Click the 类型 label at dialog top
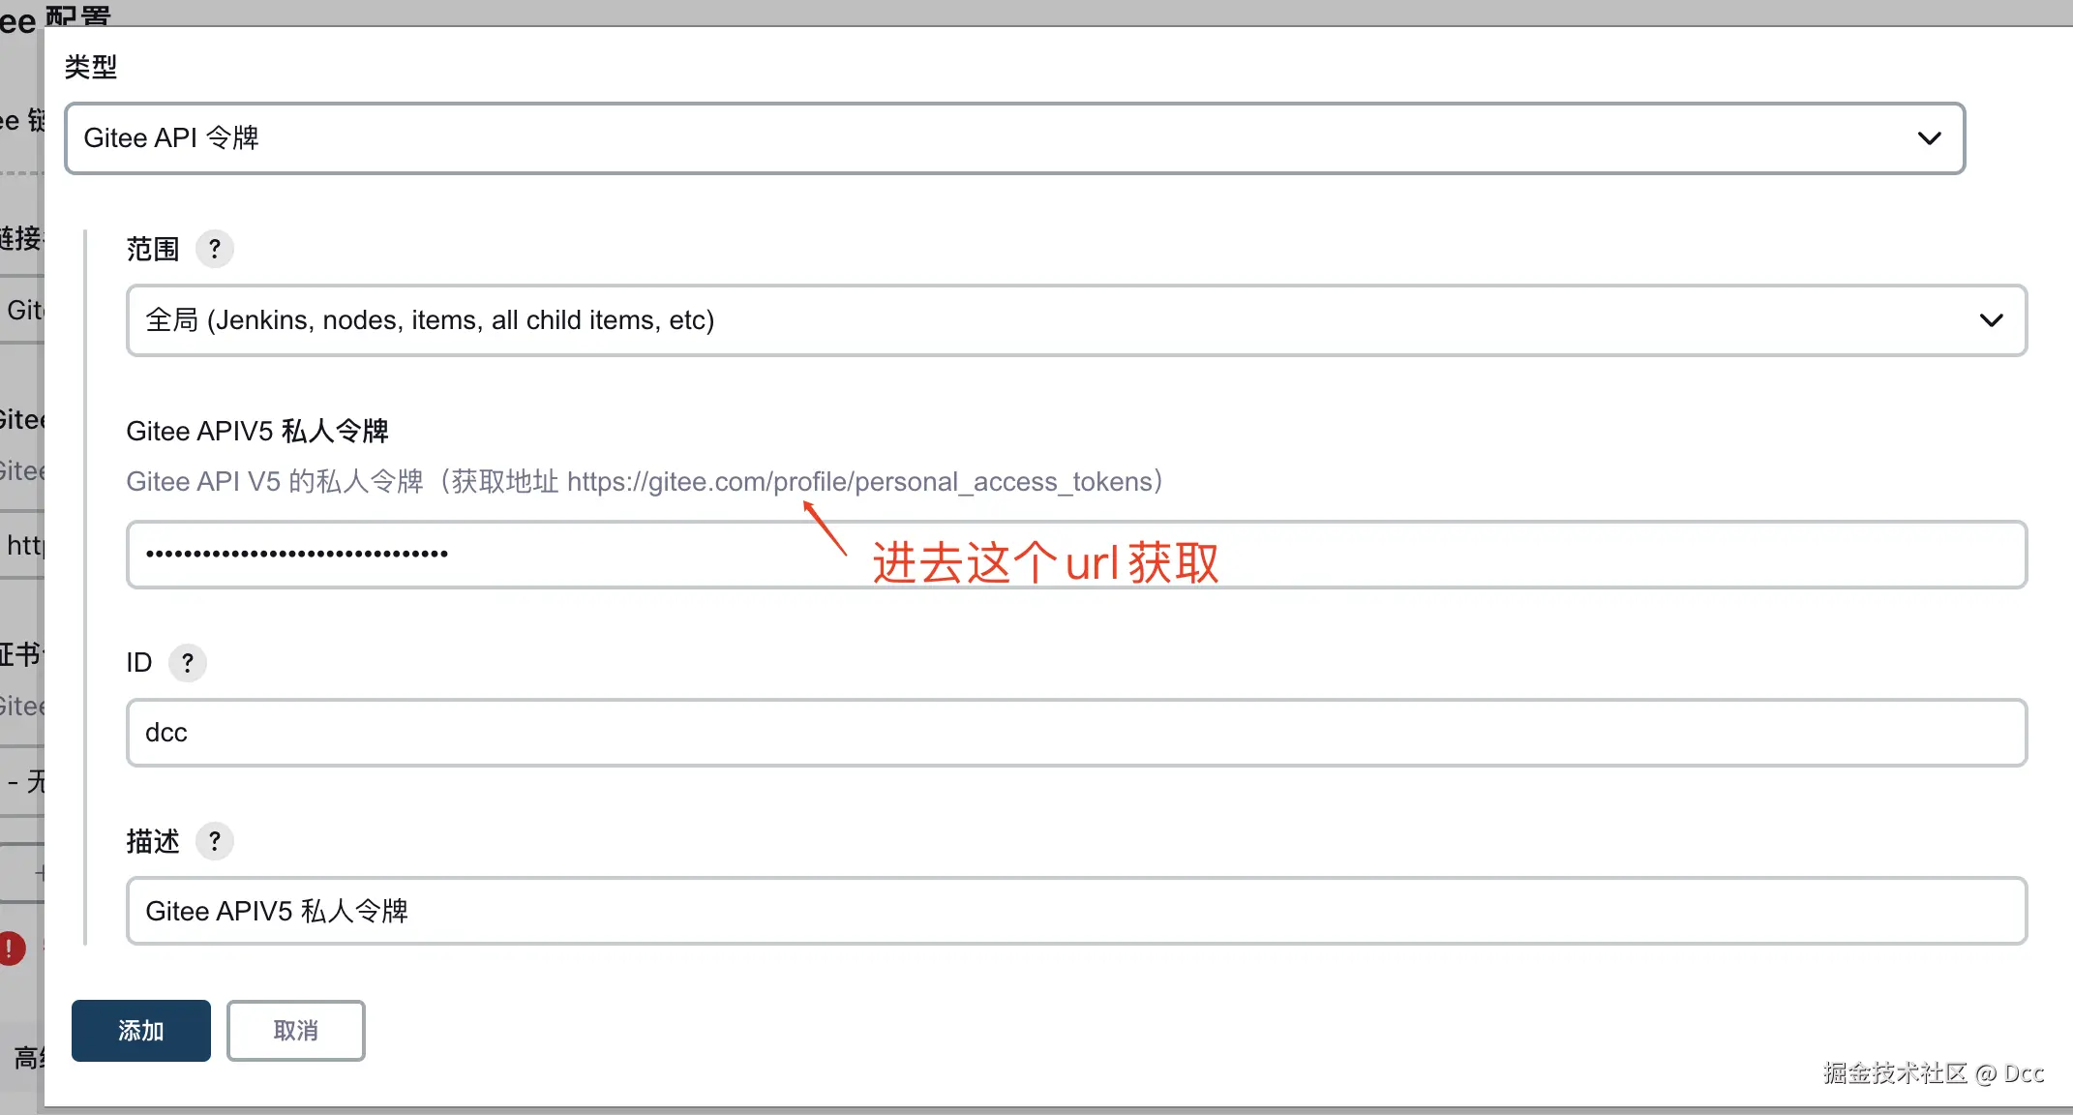2073x1115 pixels. 91,67
